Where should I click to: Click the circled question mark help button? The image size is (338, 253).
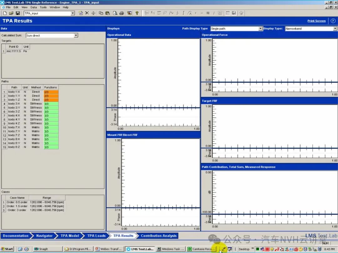pyautogui.click(x=333, y=21)
